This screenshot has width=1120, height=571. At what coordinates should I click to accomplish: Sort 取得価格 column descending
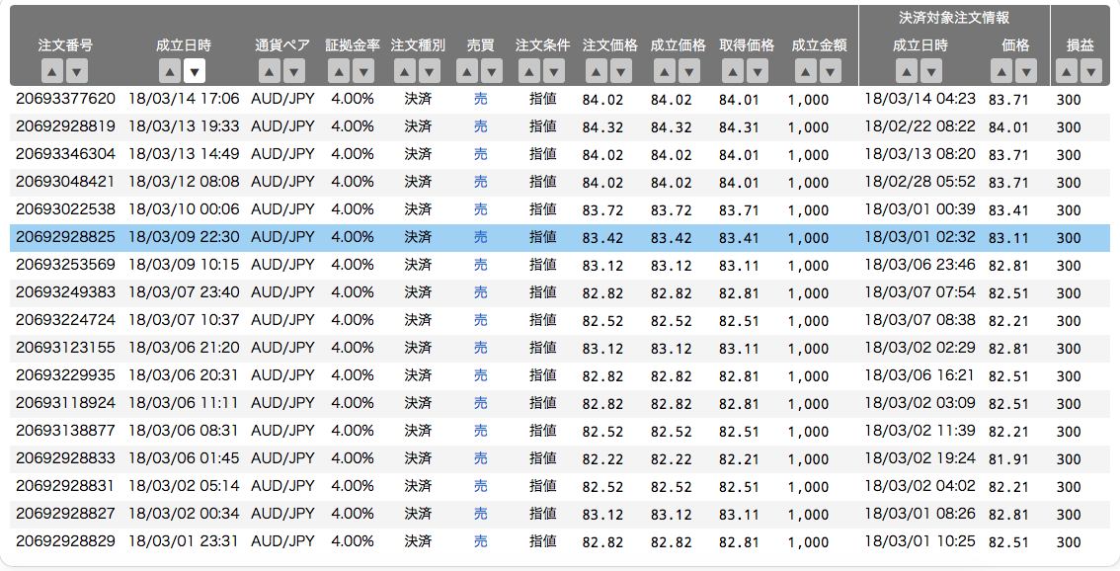758,71
